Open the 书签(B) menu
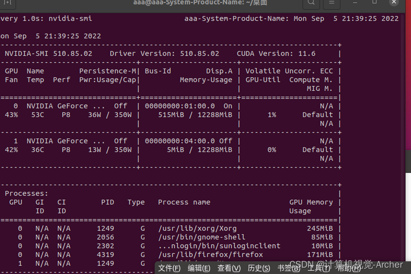Screen dimensions: 411x274 288,268
